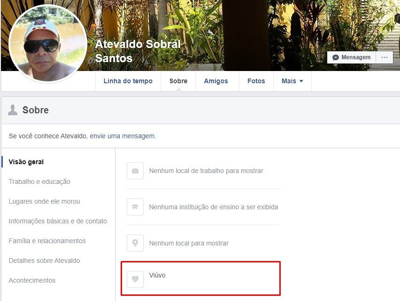
Task: Click the heart relationship status icon
Action: click(x=135, y=279)
